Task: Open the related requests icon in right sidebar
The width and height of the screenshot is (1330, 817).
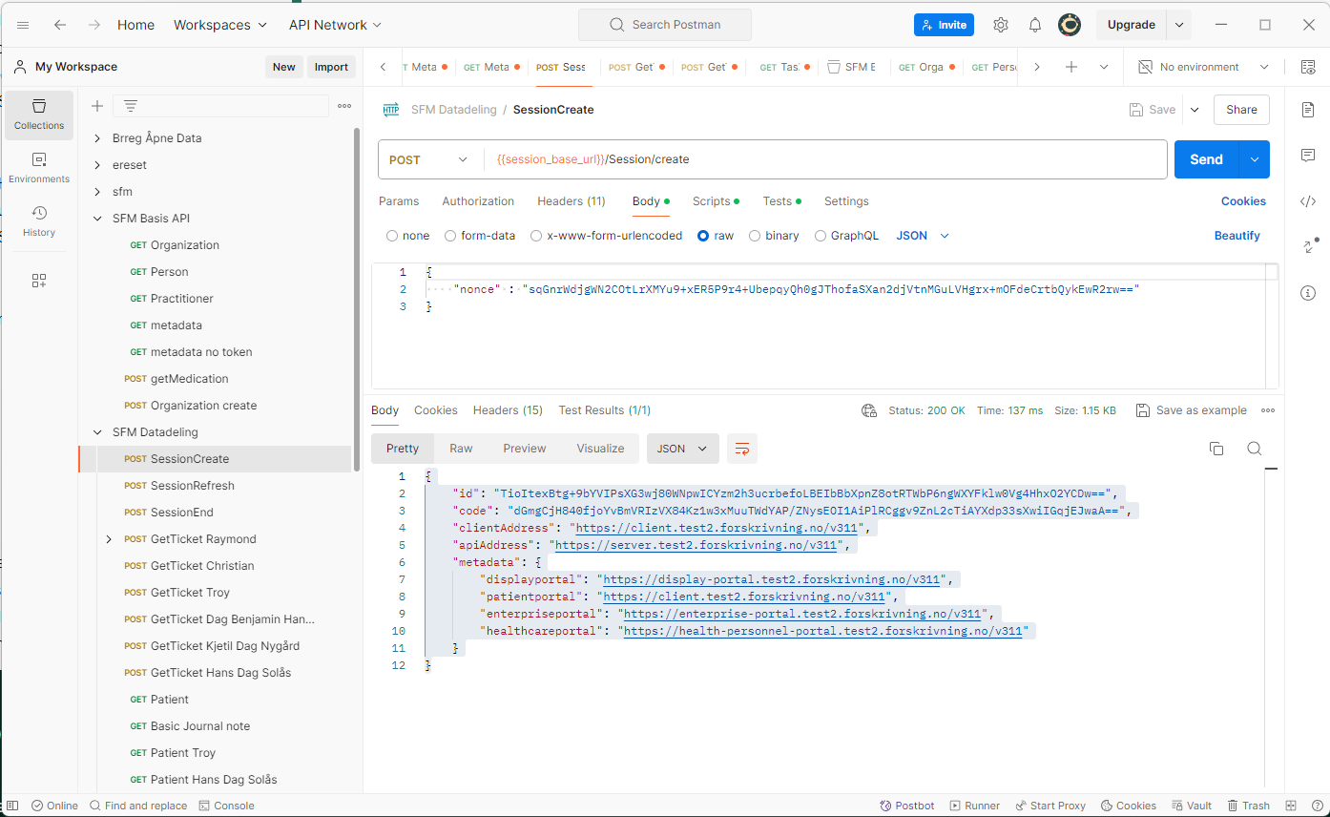Action: (1308, 246)
